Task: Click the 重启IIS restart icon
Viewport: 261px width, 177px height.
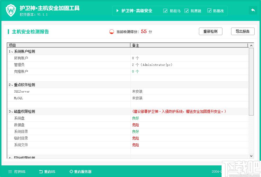Action: point(41,171)
